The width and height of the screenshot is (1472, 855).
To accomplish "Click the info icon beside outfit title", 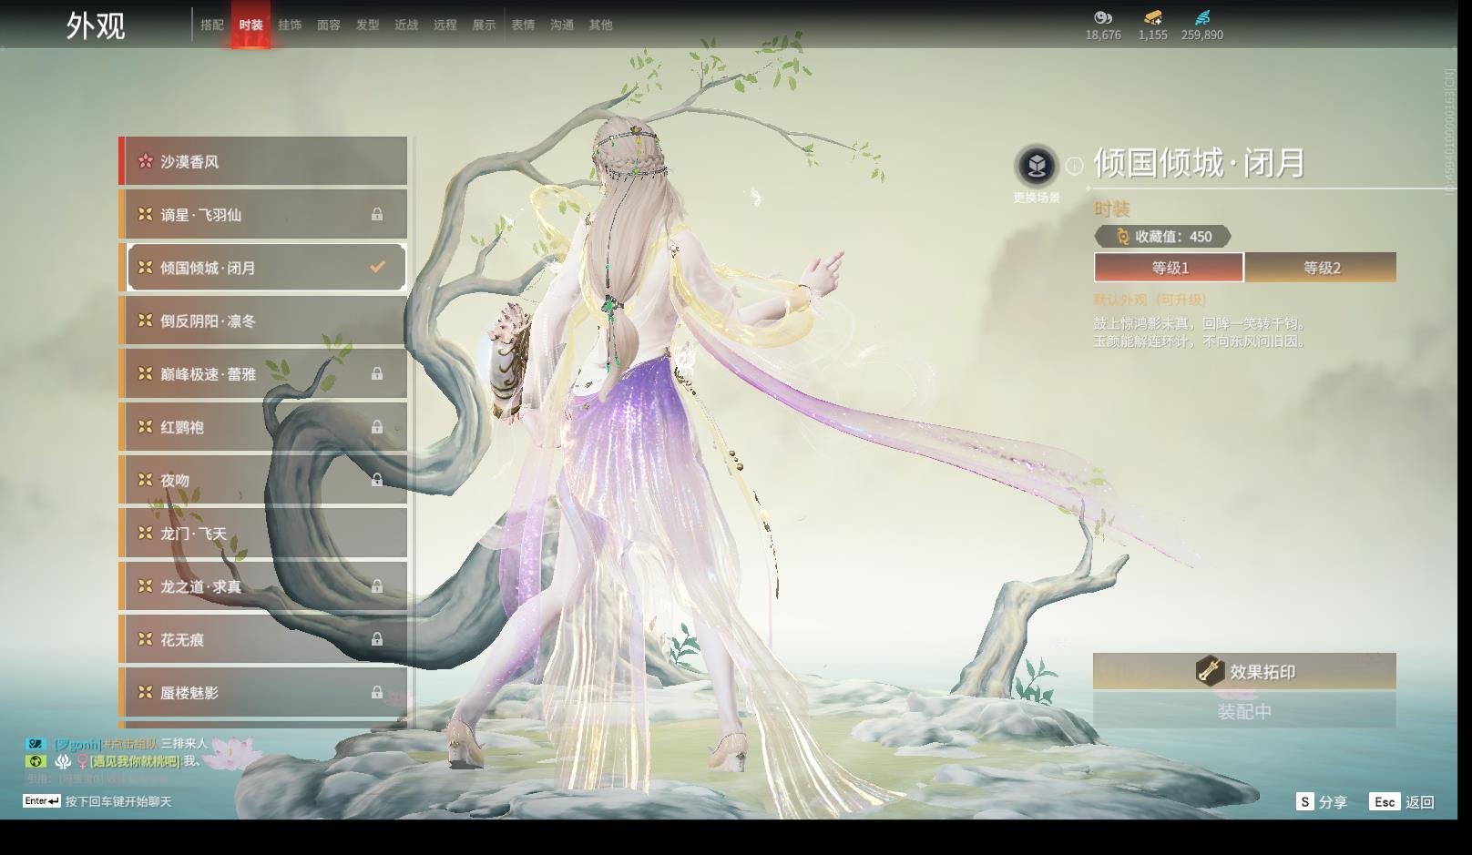I will (1075, 165).
